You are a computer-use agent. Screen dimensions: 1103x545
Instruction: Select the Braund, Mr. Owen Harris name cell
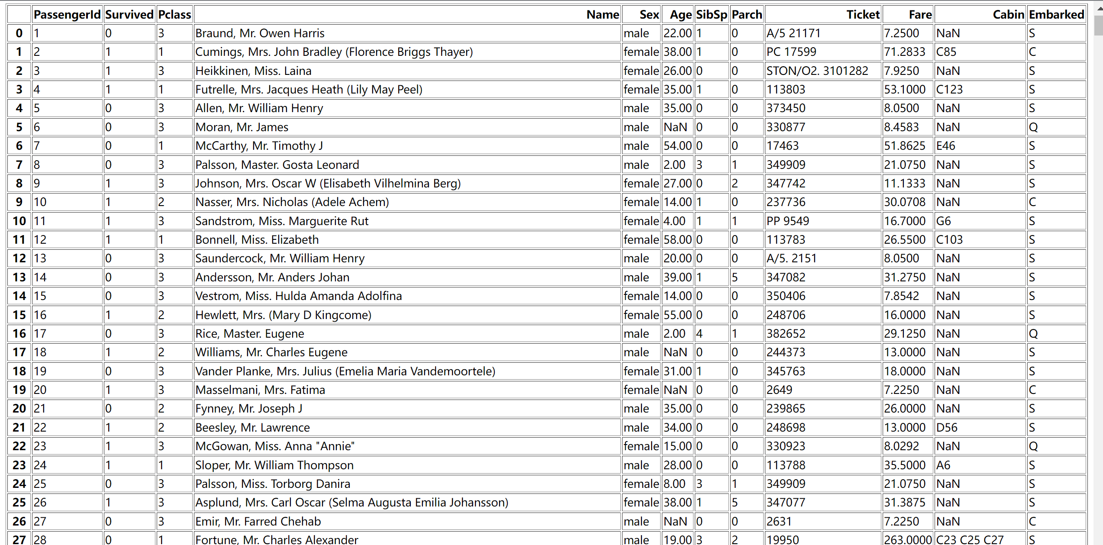260,33
